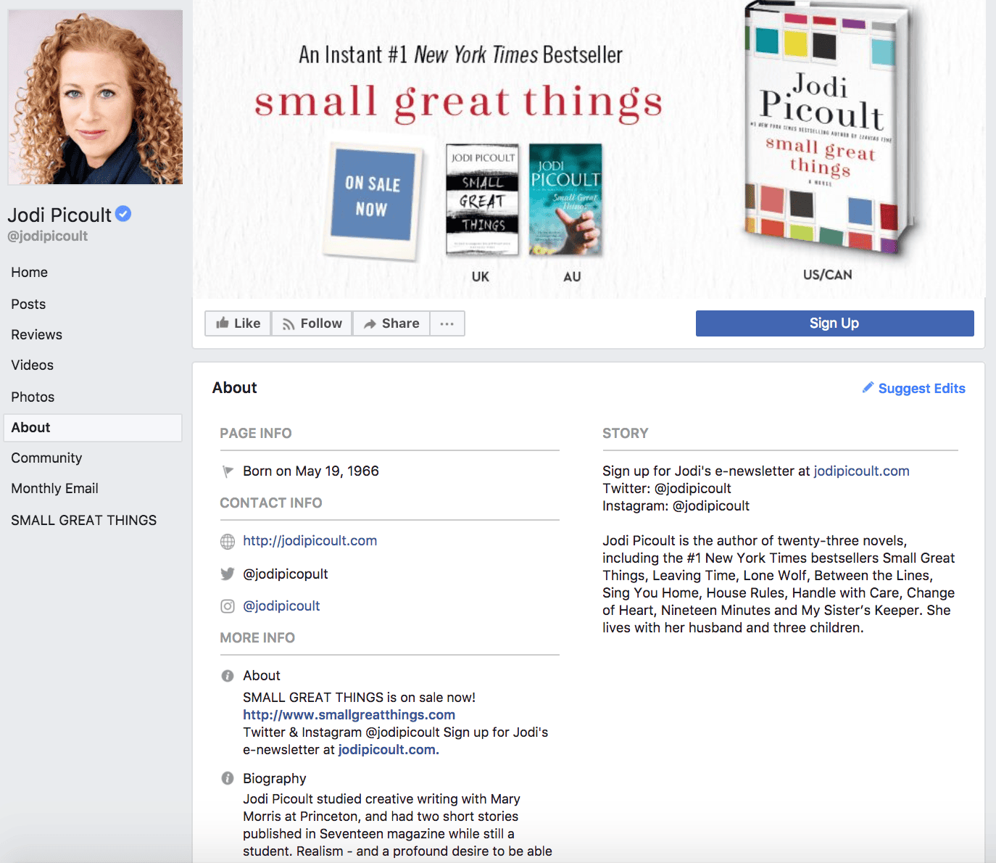
Task: Open the Posts section
Action: click(28, 305)
